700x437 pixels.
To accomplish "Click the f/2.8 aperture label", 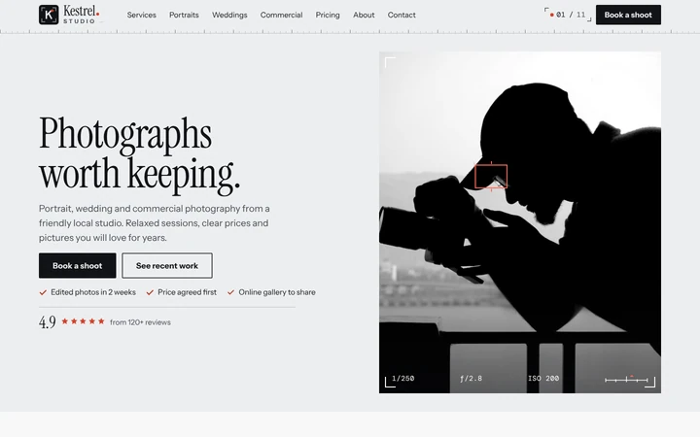I will pyautogui.click(x=471, y=378).
